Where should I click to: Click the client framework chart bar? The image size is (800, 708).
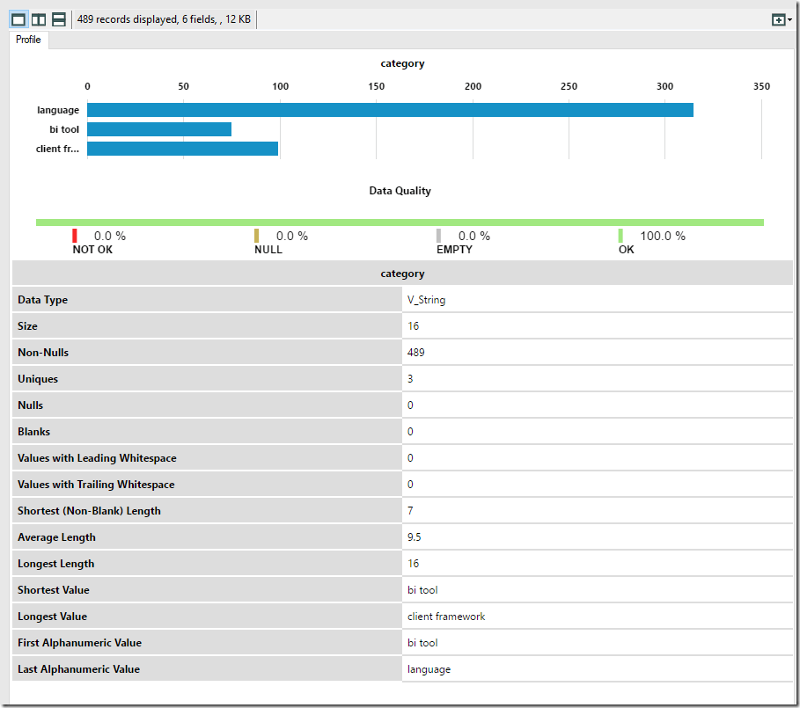(x=182, y=149)
